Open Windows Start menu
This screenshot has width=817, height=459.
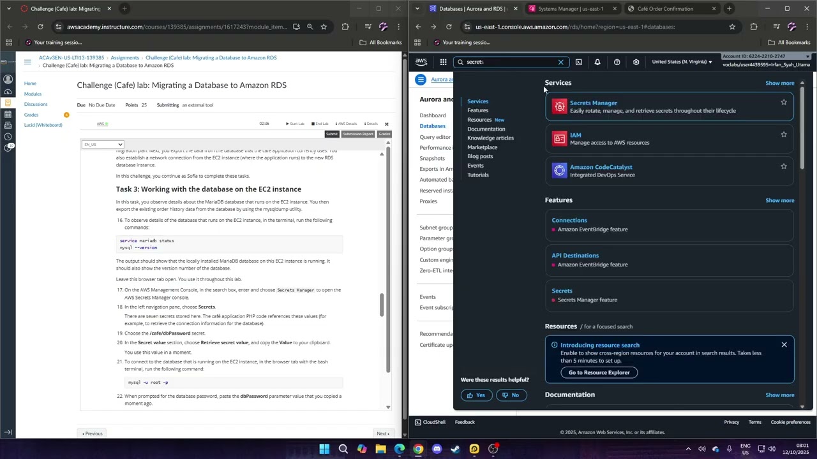coord(324,449)
